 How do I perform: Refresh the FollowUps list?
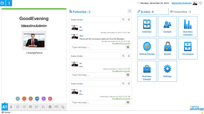click(x=129, y=11)
